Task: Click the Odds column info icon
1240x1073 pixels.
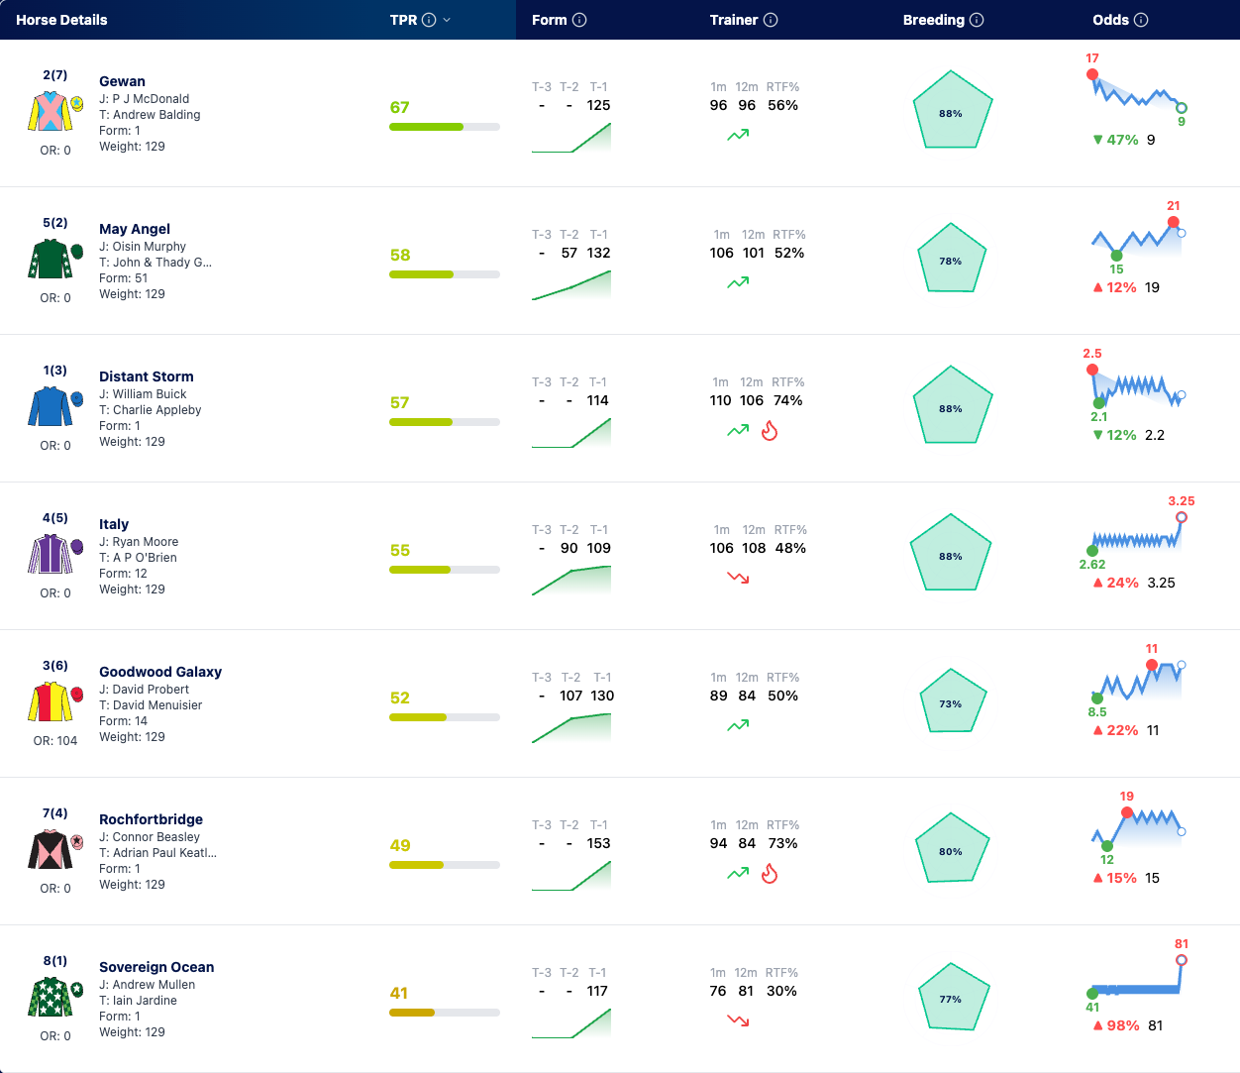Action: coord(1141,20)
